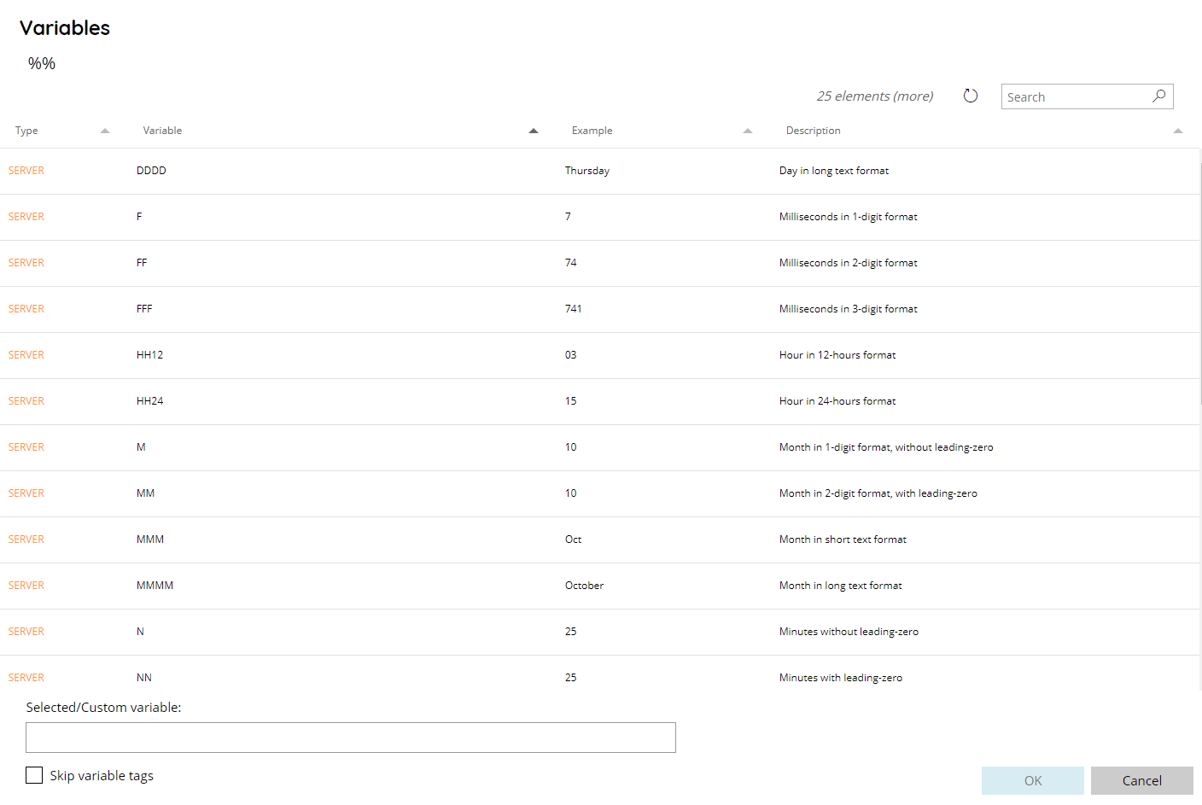This screenshot has height=805, width=1202.
Task: Confirm with the OK button
Action: (x=1033, y=780)
